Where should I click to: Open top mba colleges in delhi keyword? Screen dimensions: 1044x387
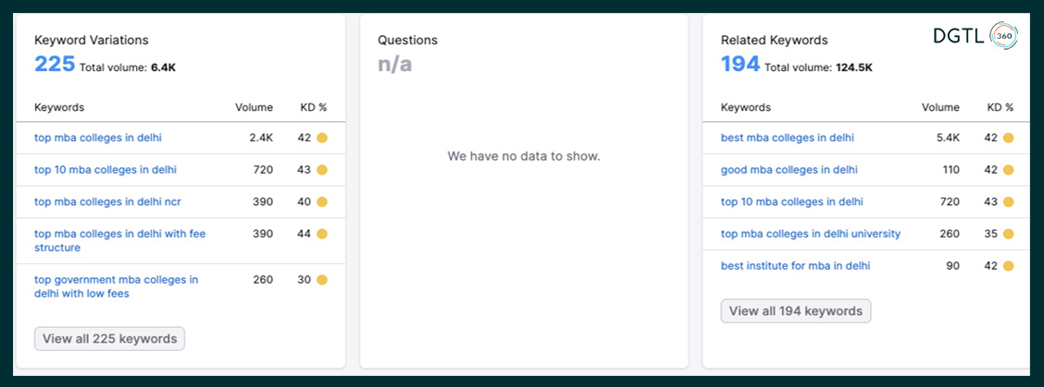[x=98, y=139]
